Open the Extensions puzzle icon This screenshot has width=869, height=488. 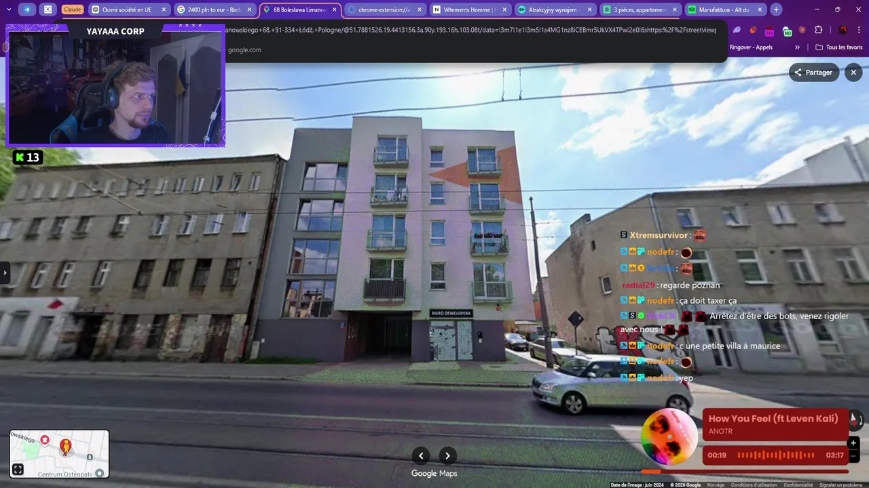(x=818, y=30)
